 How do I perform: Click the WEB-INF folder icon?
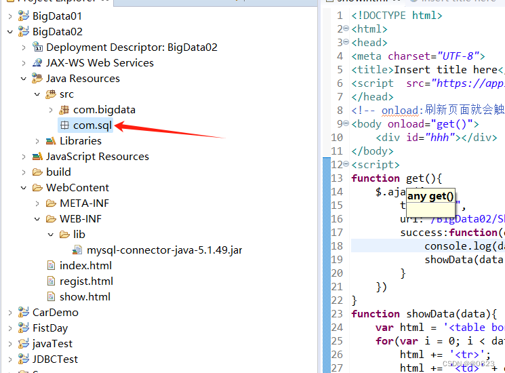[x=51, y=218]
